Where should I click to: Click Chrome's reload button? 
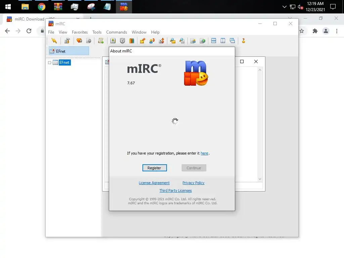[29, 31]
